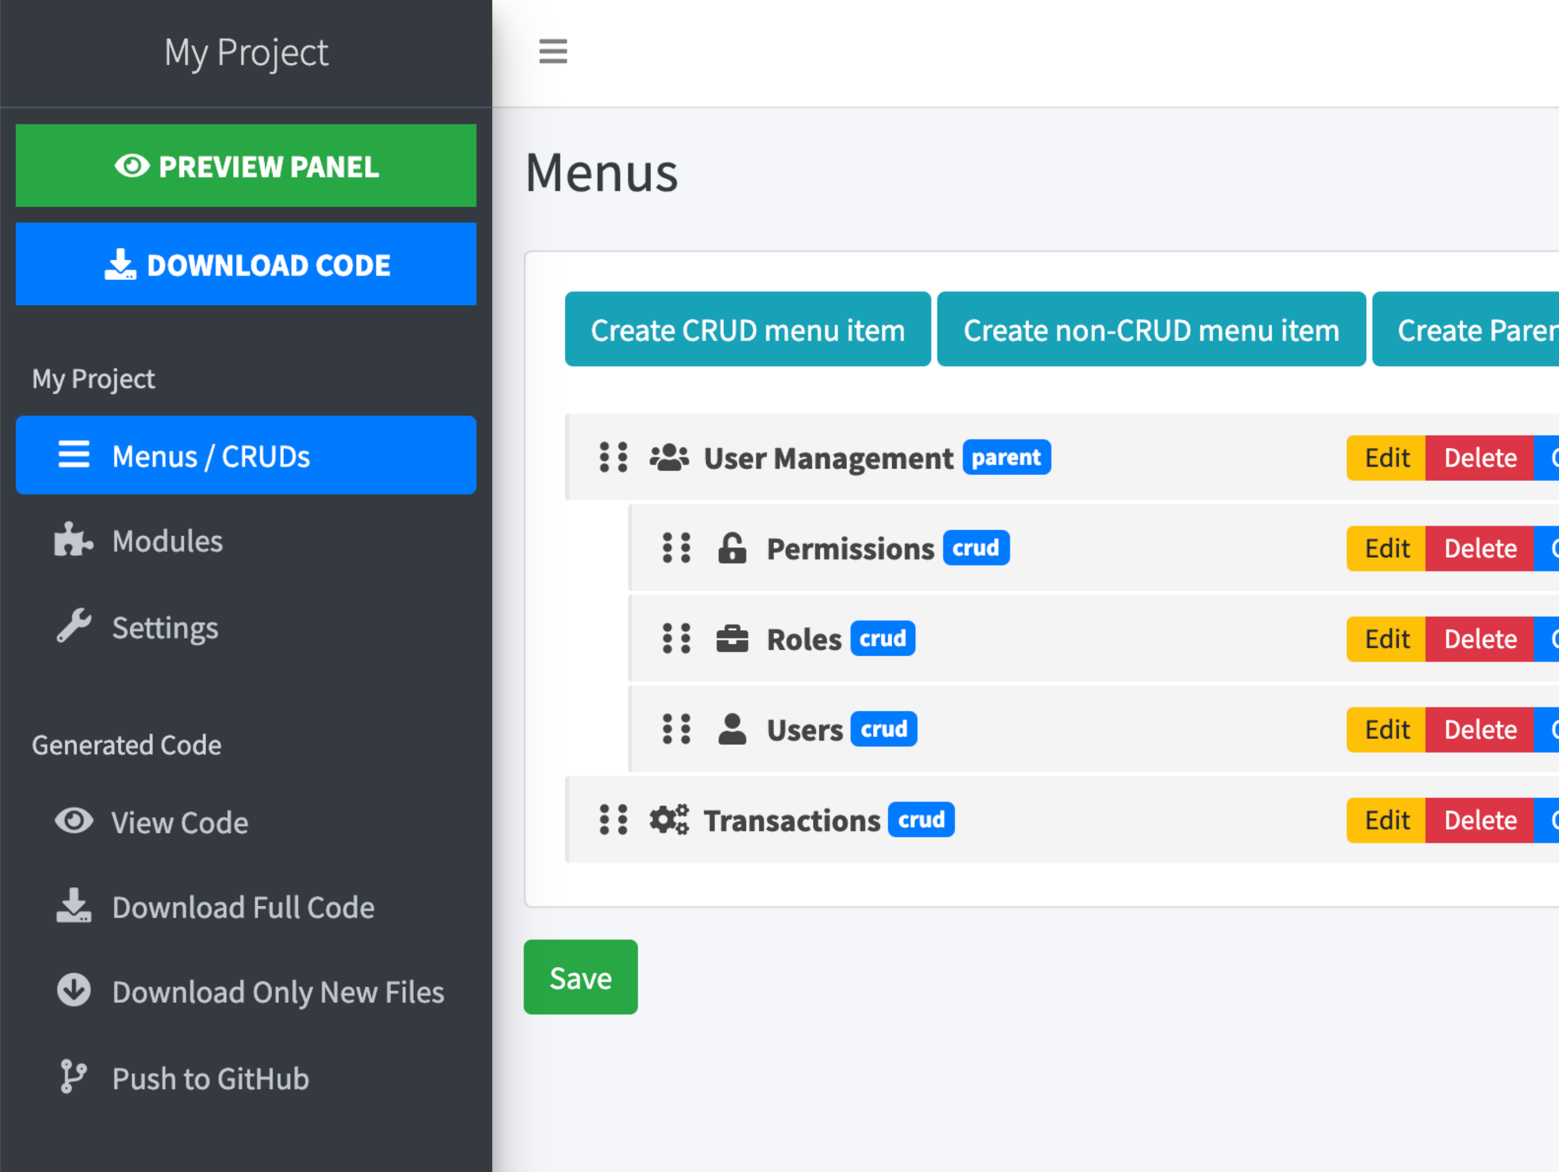Open the Preview Panel

245,166
